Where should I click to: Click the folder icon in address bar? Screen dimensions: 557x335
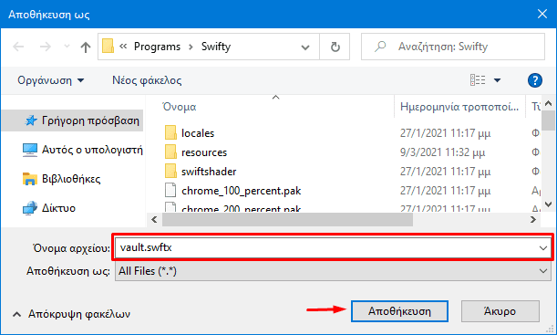[x=108, y=47]
